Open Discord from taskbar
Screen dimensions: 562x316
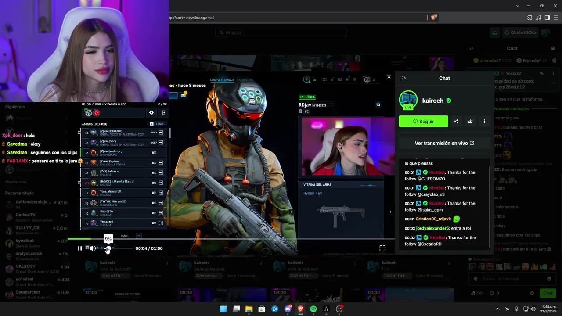288,309
